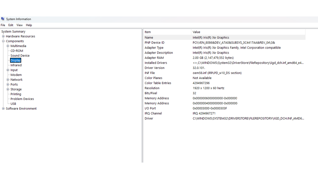Expand the Network node
Viewport: 318px width, 179px height.
(x=8, y=80)
